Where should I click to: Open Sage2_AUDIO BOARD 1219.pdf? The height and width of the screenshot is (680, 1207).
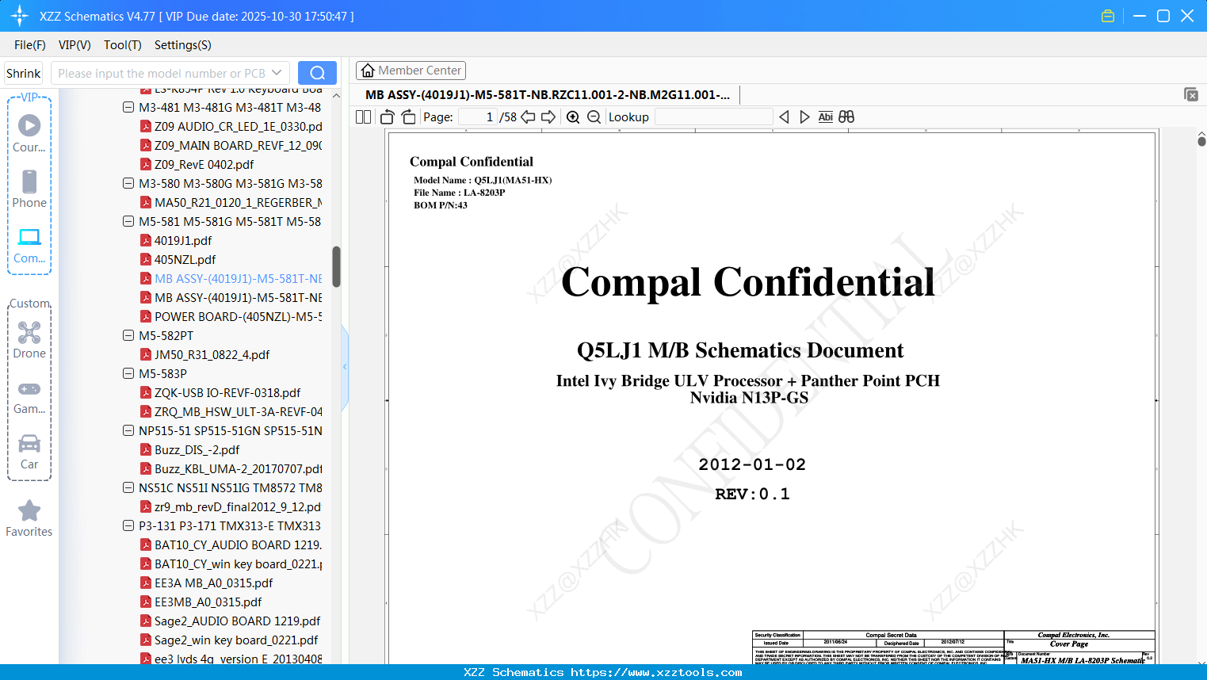pos(237,621)
